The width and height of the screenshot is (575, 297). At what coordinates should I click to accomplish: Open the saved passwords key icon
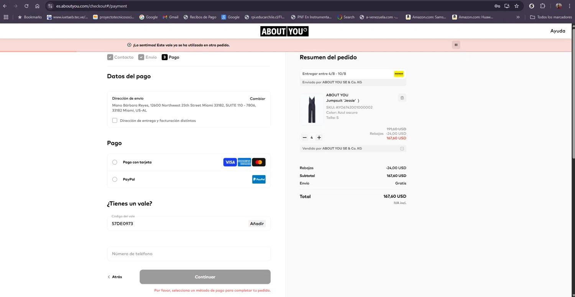497,6
